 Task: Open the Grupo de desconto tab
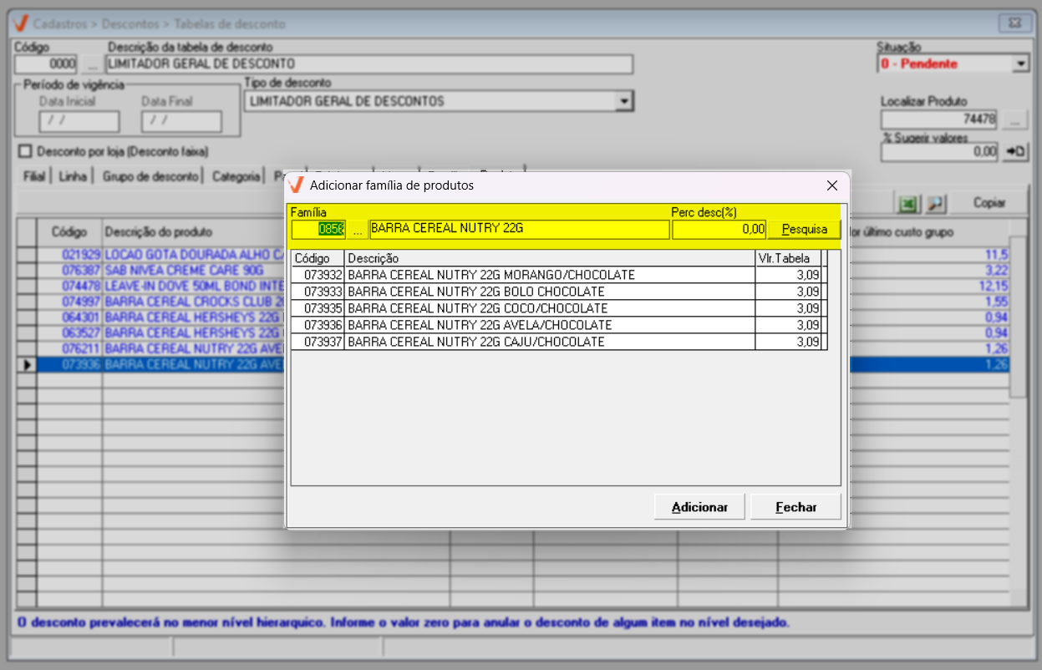click(150, 176)
